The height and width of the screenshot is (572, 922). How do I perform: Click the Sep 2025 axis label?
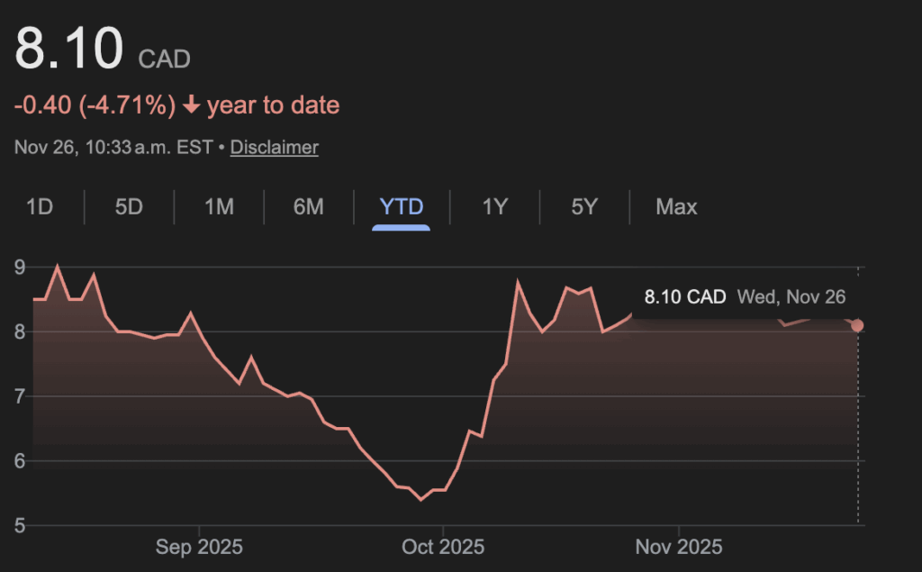(199, 547)
